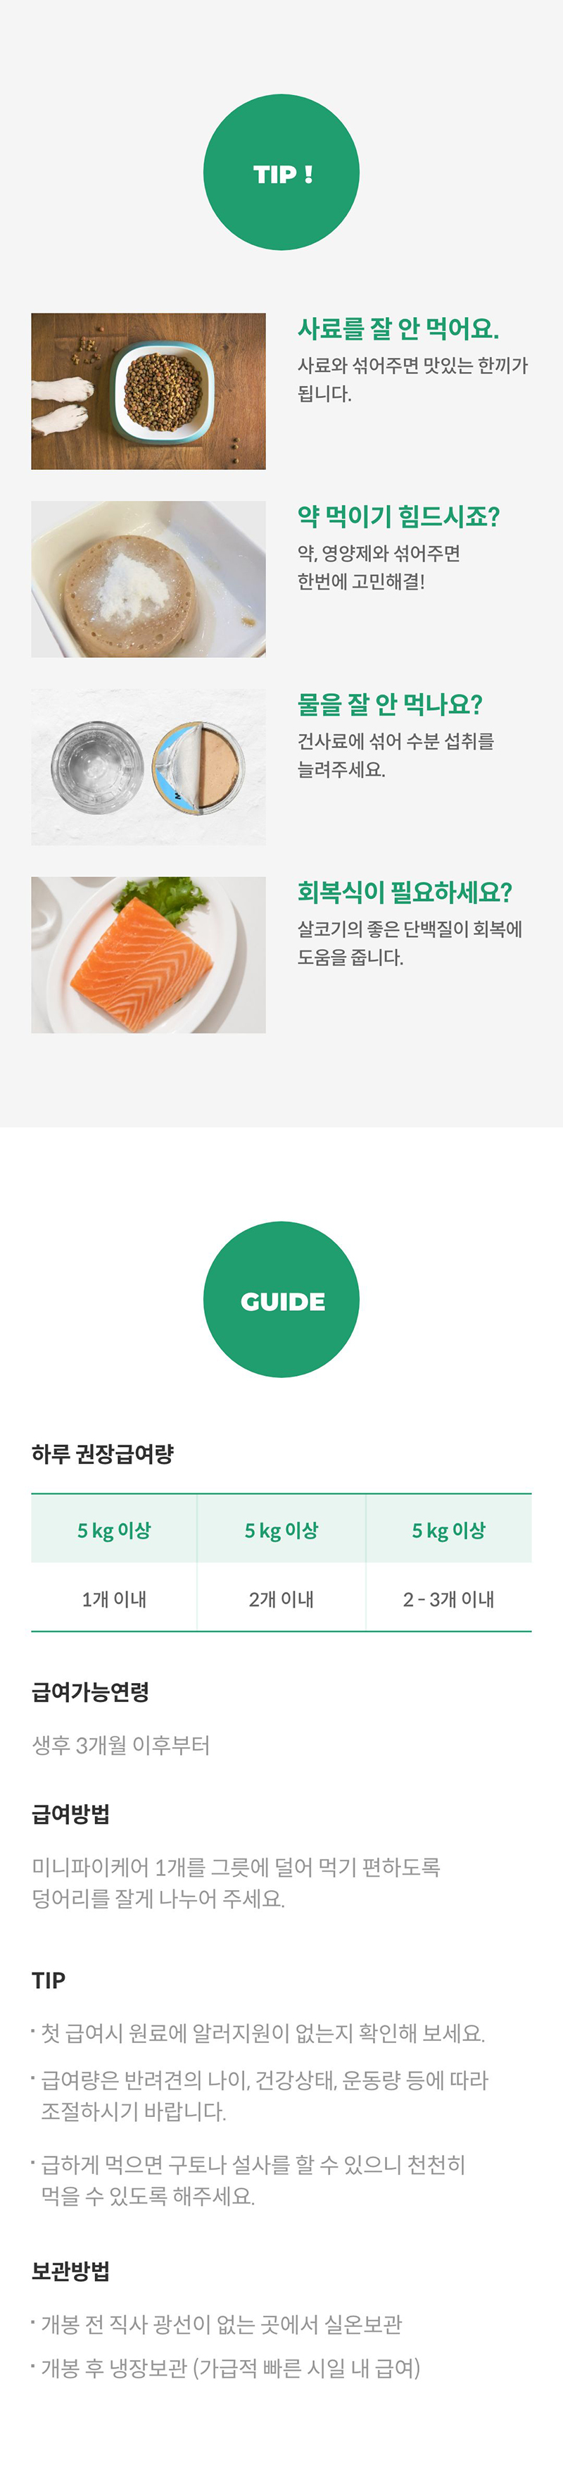Image resolution: width=563 pixels, height=2477 pixels.
Task: Select the 1개 이내 table cell
Action: point(114,1598)
